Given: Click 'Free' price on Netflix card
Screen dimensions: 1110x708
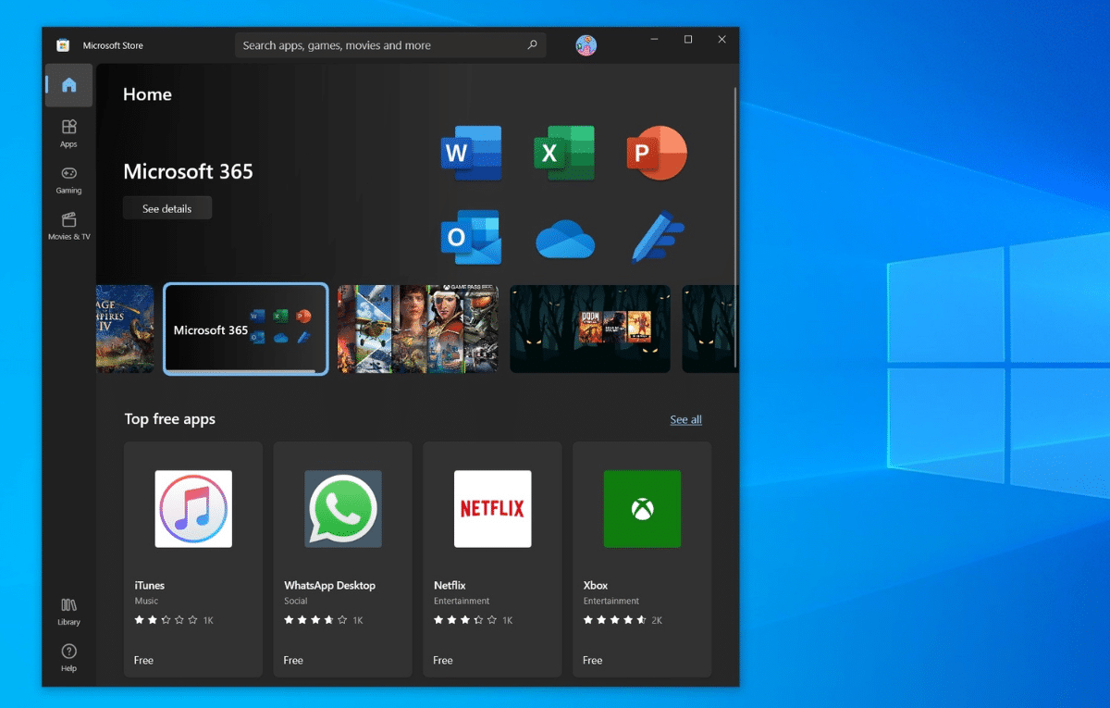Looking at the screenshot, I should (x=443, y=660).
